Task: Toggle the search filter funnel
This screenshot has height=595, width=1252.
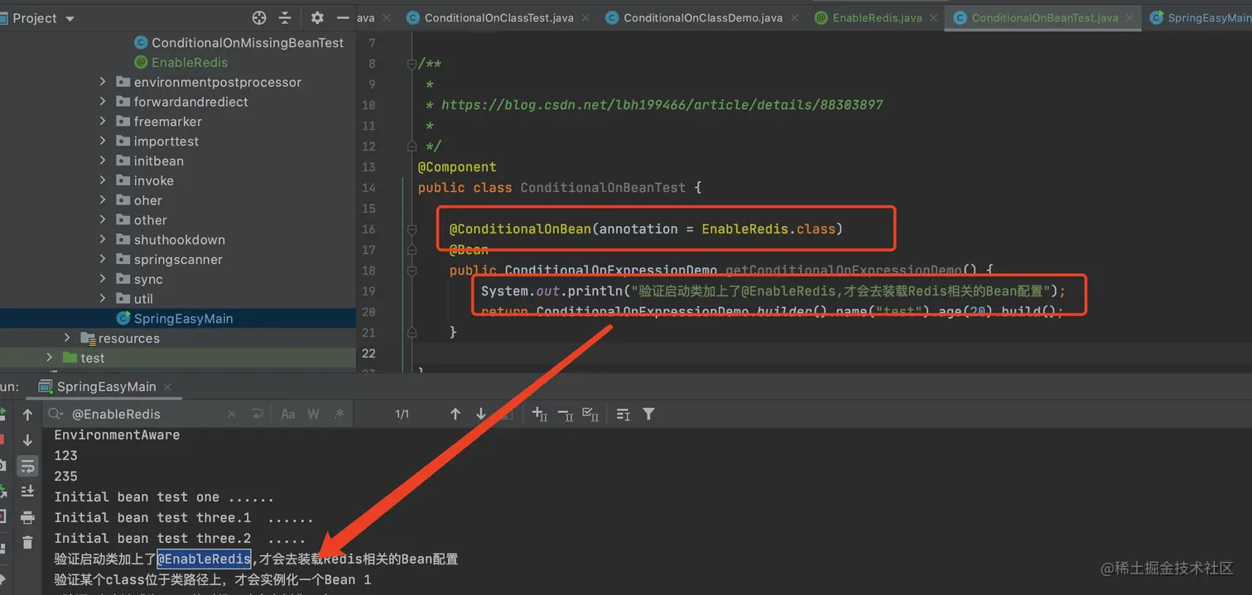Action: [x=649, y=414]
